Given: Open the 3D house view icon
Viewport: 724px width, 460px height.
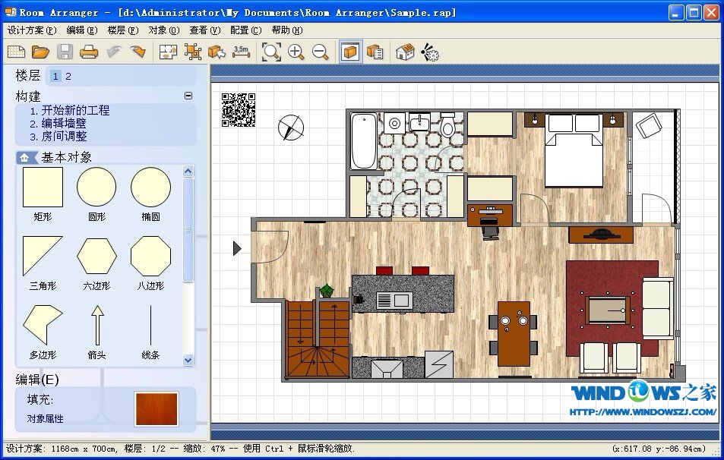Looking at the screenshot, I should (406, 52).
